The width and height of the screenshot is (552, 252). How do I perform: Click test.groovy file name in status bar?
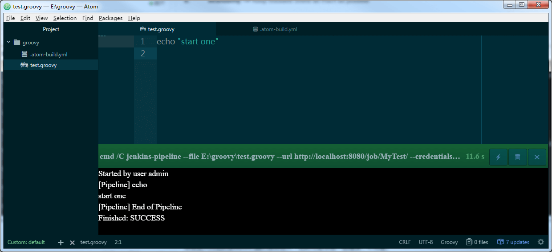pos(93,242)
